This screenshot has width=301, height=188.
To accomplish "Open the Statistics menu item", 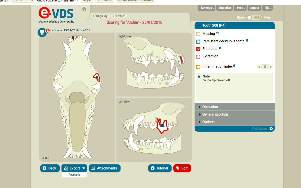I will tap(224, 8).
